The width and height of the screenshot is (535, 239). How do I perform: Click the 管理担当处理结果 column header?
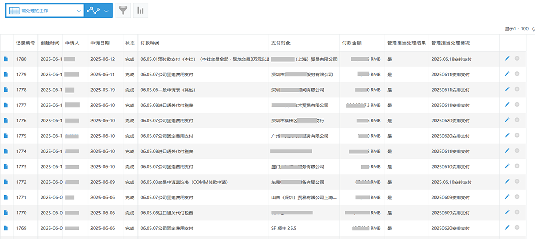click(406, 43)
